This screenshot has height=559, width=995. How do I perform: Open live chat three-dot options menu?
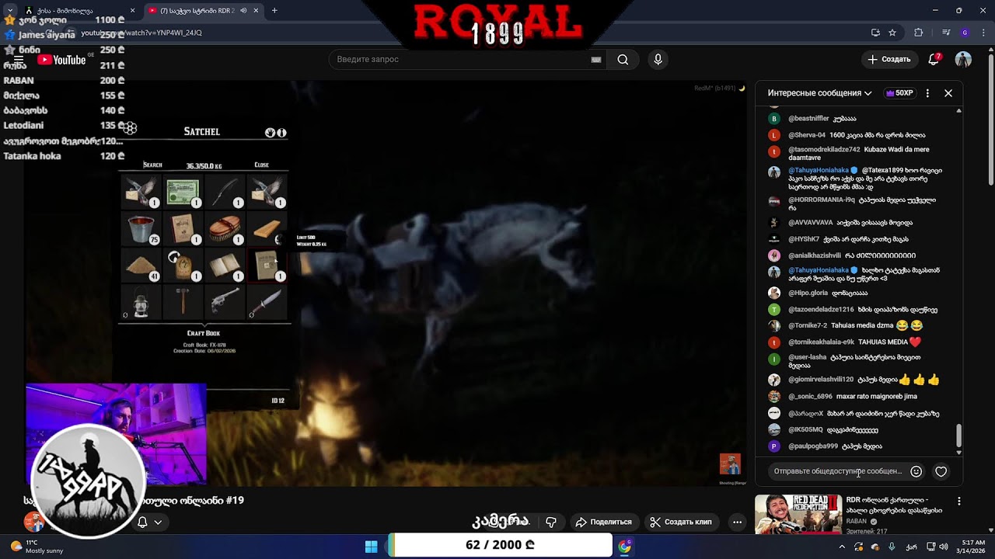tap(927, 93)
